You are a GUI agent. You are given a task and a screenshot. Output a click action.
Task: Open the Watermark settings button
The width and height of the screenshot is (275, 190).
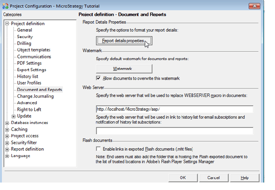coord(124,69)
